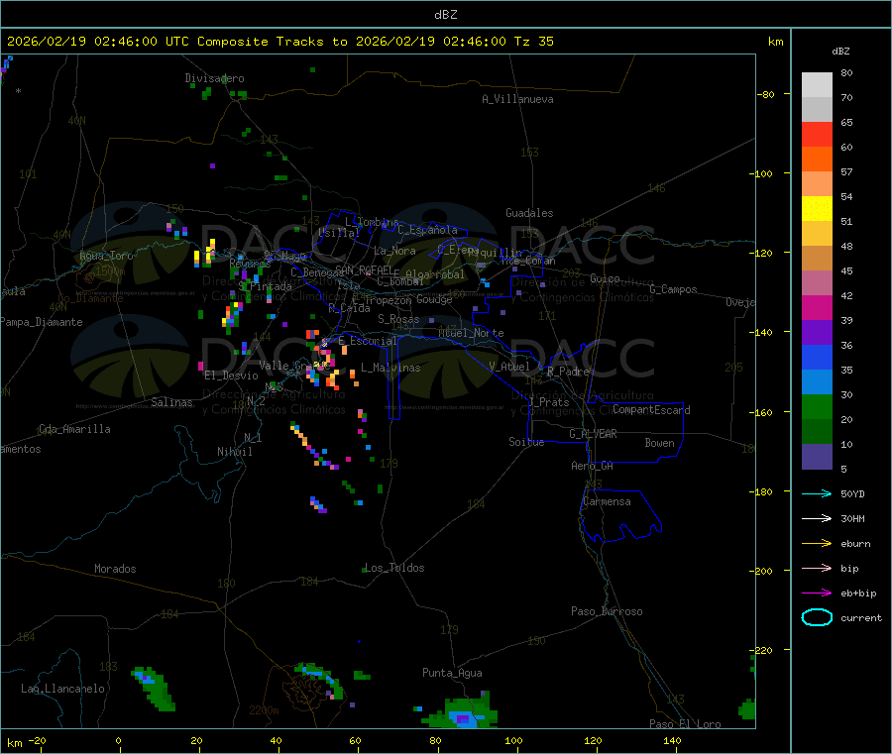
Task: Click the white 30HM track arrow in legend
Action: click(817, 518)
